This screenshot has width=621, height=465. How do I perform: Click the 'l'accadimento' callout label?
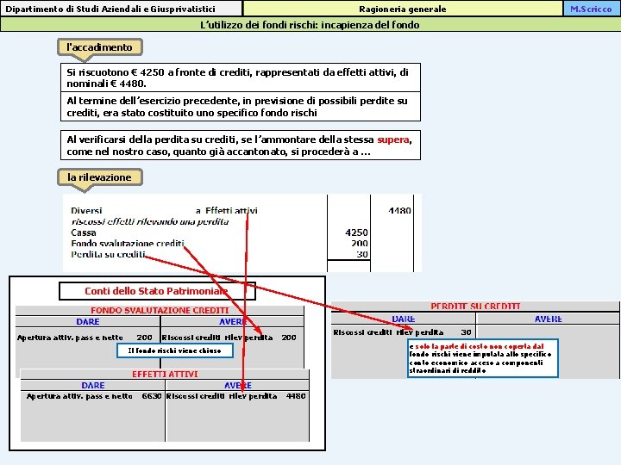[100, 47]
